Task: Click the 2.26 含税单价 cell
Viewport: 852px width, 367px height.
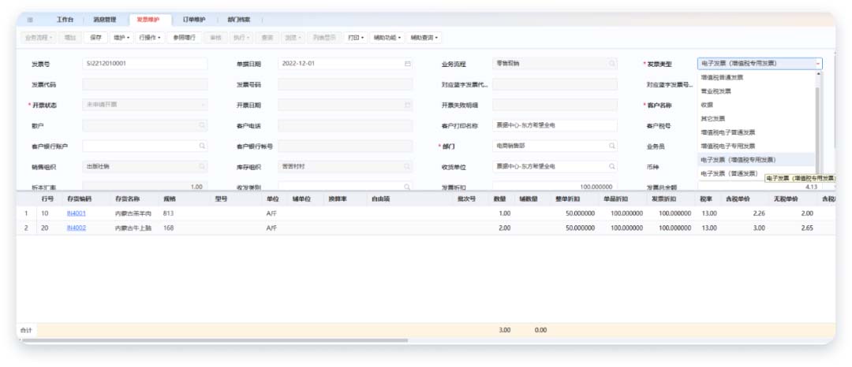Action: tap(759, 213)
